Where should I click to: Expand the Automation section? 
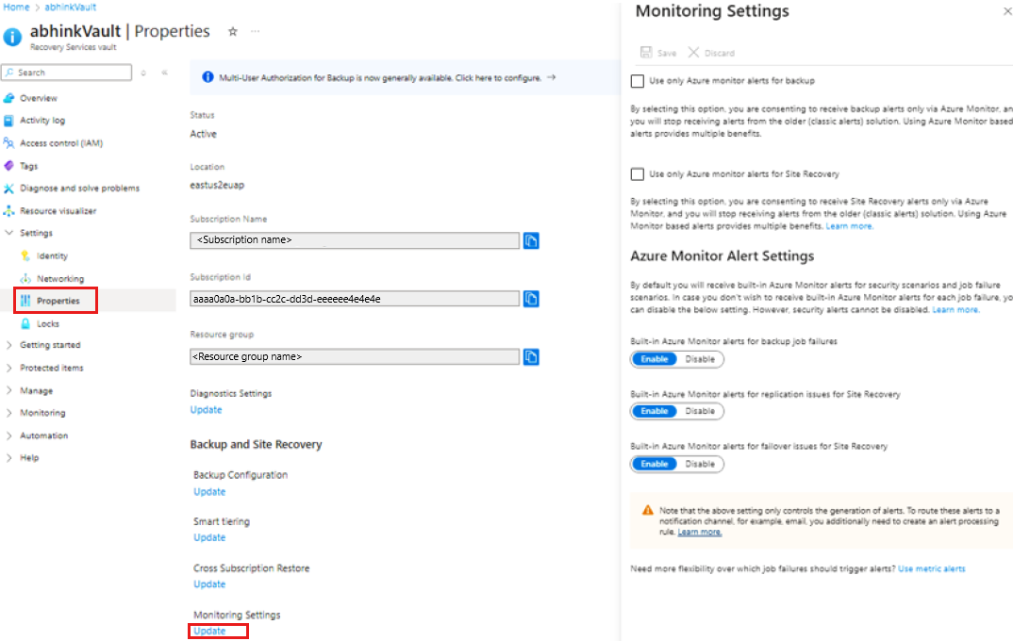click(x=9, y=436)
